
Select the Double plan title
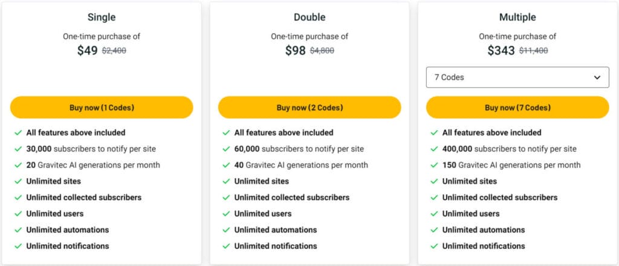[309, 18]
